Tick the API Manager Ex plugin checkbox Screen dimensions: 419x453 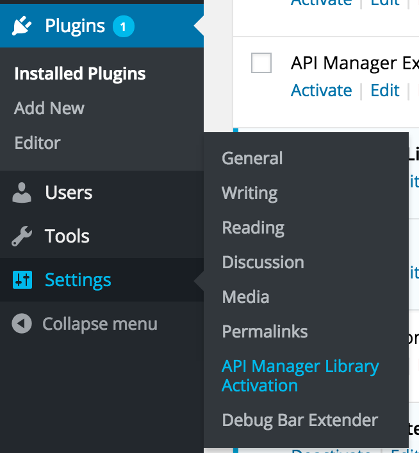click(x=261, y=63)
